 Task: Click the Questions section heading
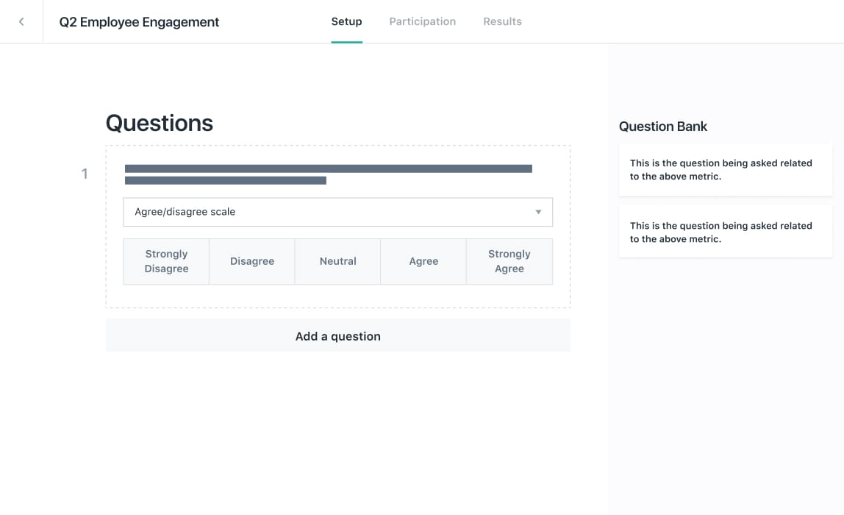coord(159,123)
